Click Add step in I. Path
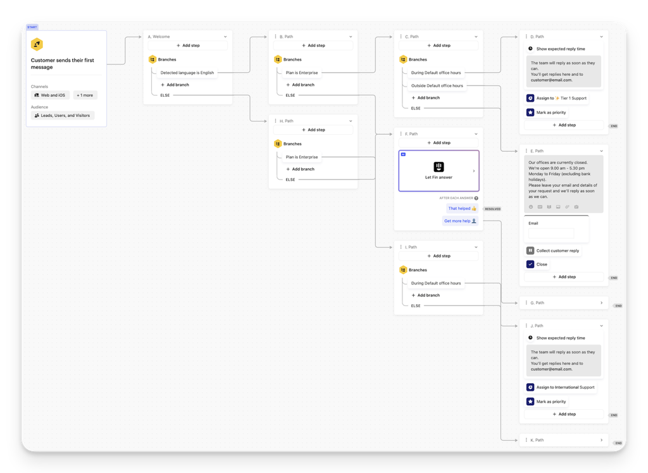The width and height of the screenshot is (648, 473). click(439, 256)
